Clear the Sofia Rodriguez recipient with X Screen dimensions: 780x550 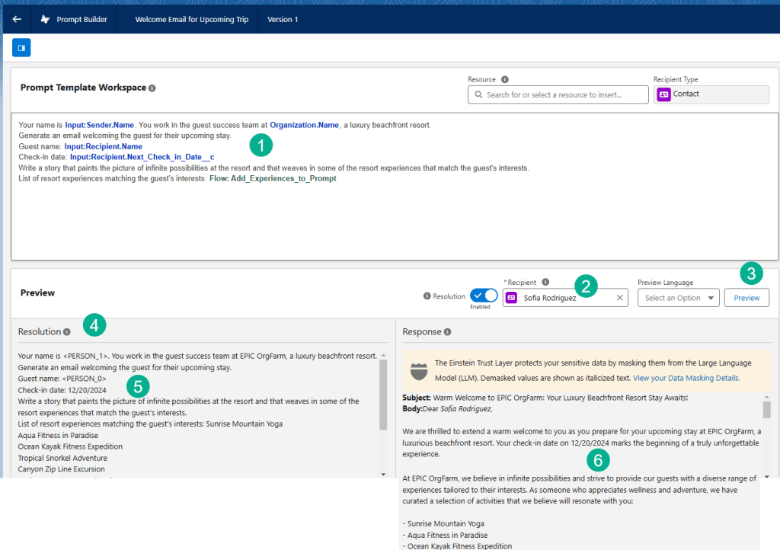click(619, 298)
